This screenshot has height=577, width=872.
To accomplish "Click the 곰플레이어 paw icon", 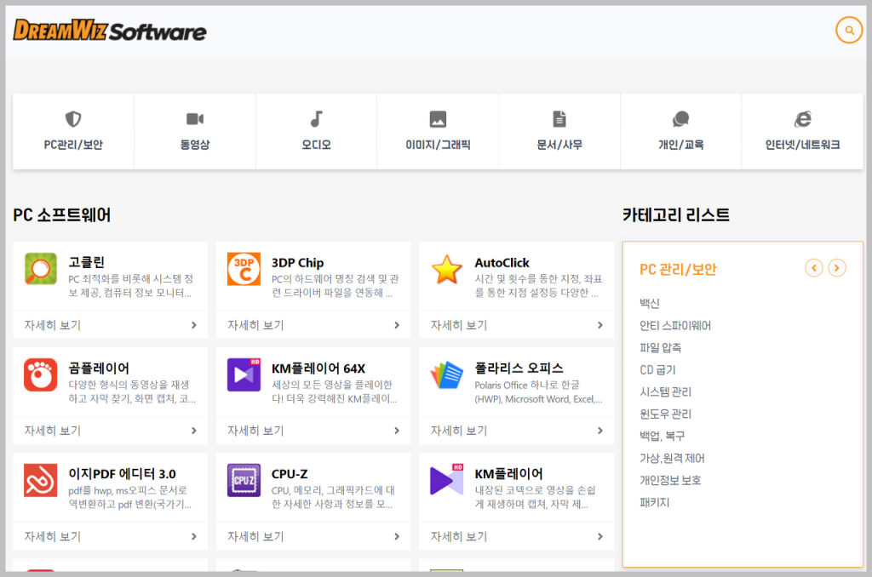I will tap(41, 374).
